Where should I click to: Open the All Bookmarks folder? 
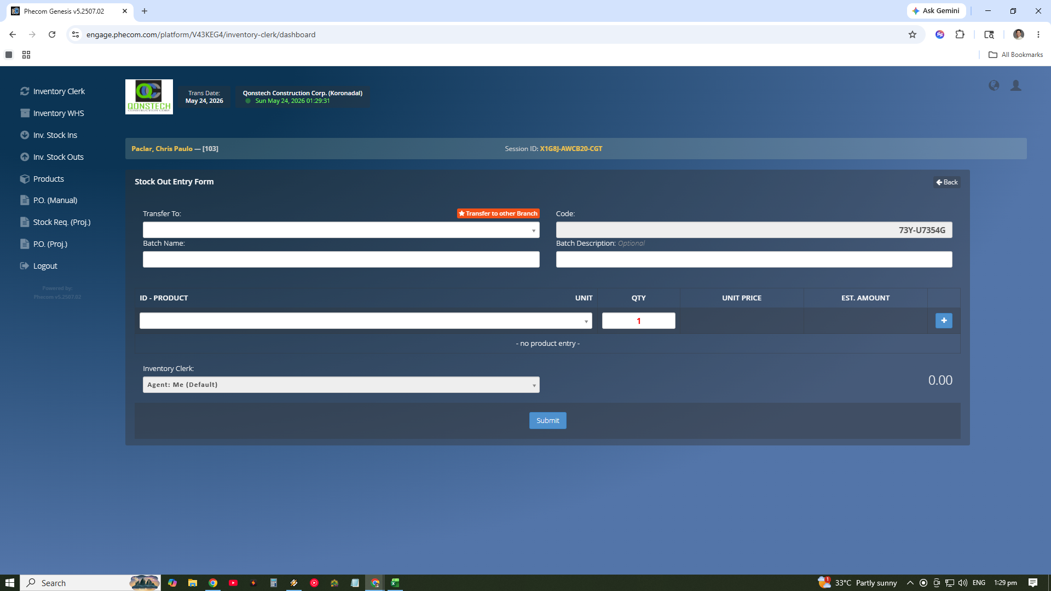(x=1016, y=55)
